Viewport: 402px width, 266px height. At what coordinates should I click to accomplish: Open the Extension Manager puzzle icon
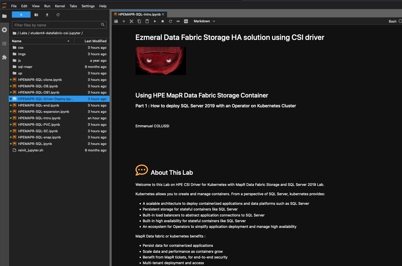point(4,57)
